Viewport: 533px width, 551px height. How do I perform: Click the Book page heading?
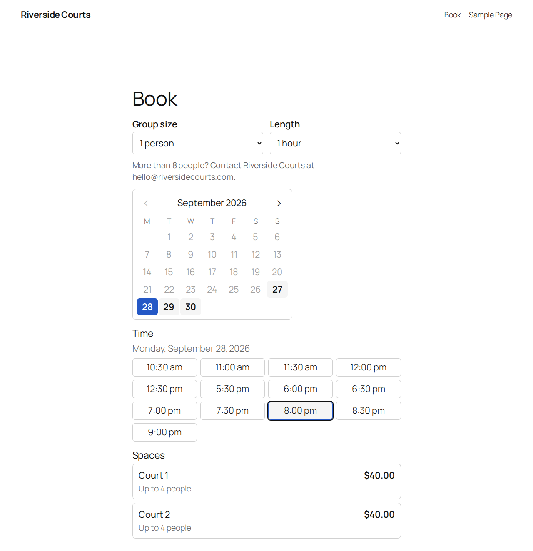(x=155, y=99)
